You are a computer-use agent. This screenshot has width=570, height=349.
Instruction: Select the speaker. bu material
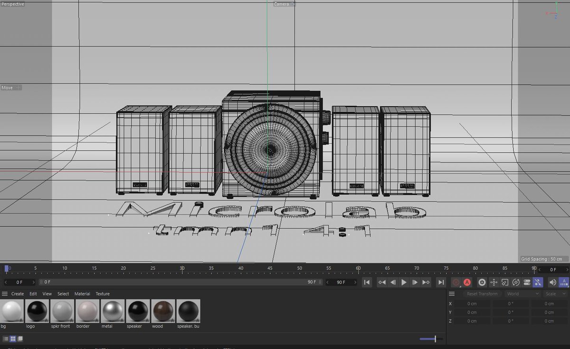click(x=188, y=311)
